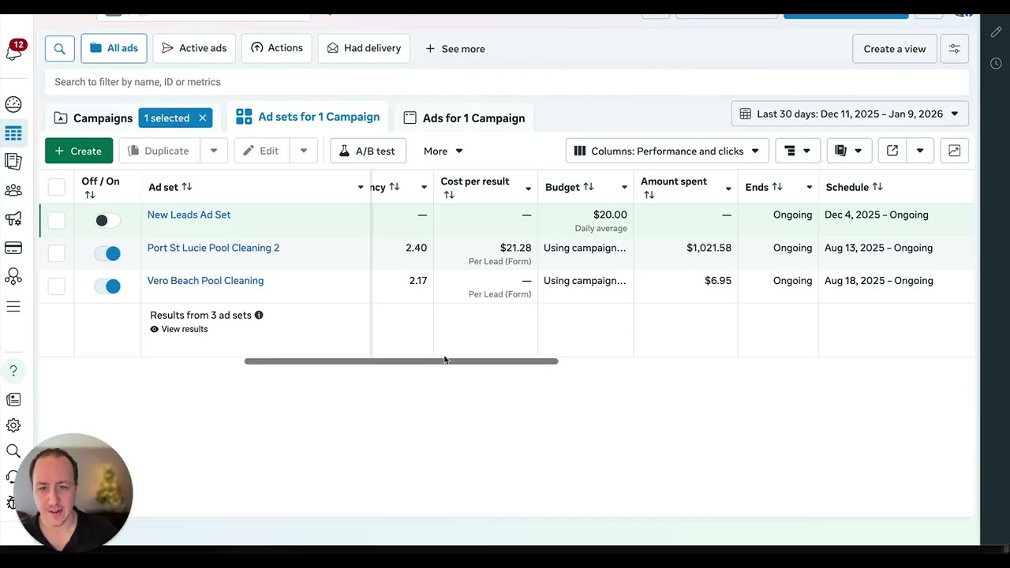Click the search filter magnifier button

(x=60, y=48)
